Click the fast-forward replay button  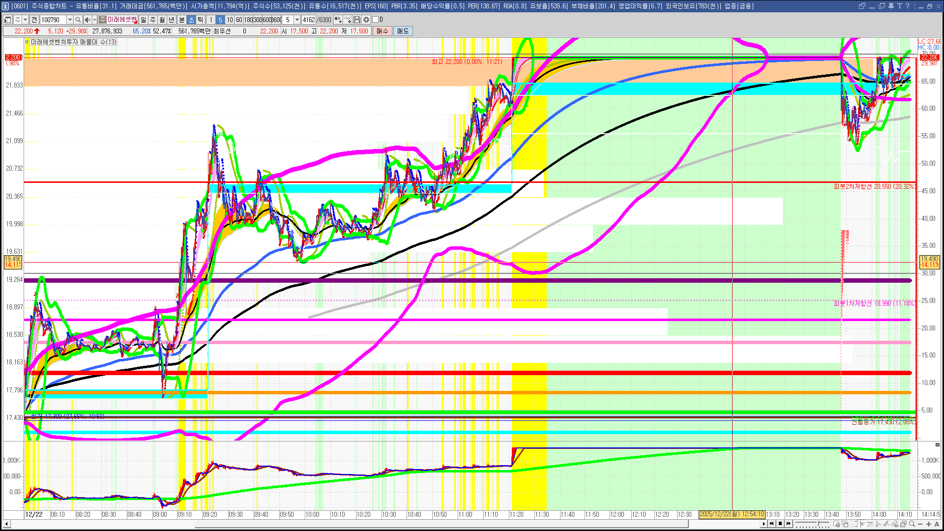pos(789,524)
